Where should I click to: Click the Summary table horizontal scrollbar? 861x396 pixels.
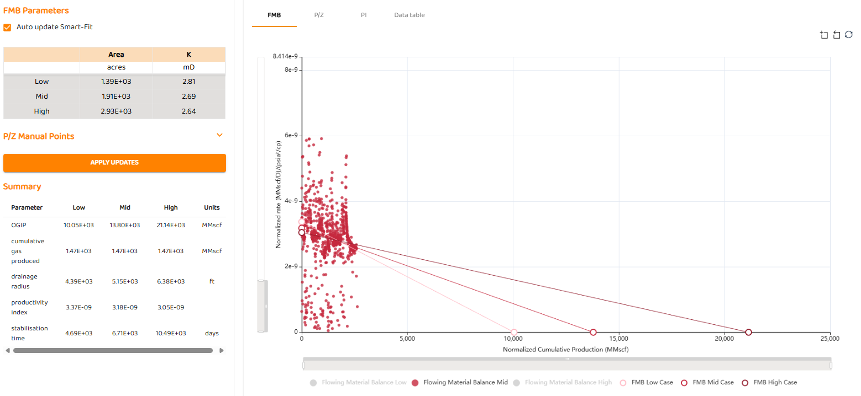[113, 350]
